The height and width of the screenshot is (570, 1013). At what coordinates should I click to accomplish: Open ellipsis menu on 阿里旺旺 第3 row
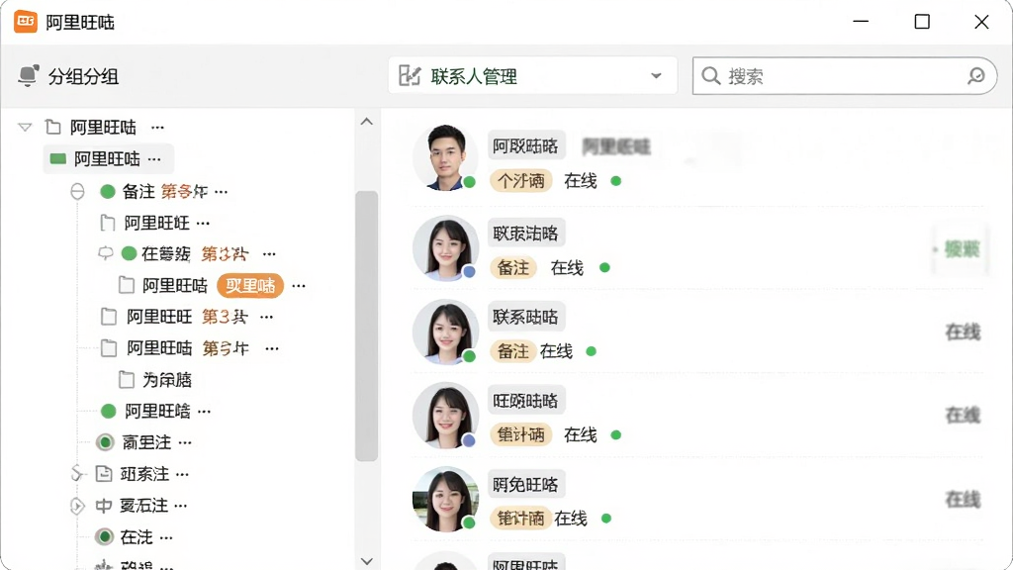[x=267, y=317]
